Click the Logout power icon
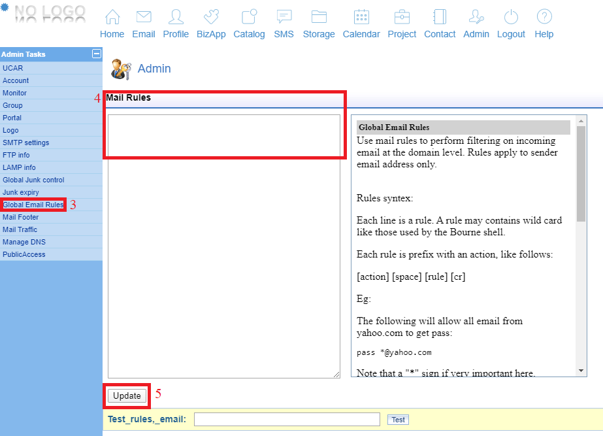Screen dimensions: 603x436 pos(511,18)
